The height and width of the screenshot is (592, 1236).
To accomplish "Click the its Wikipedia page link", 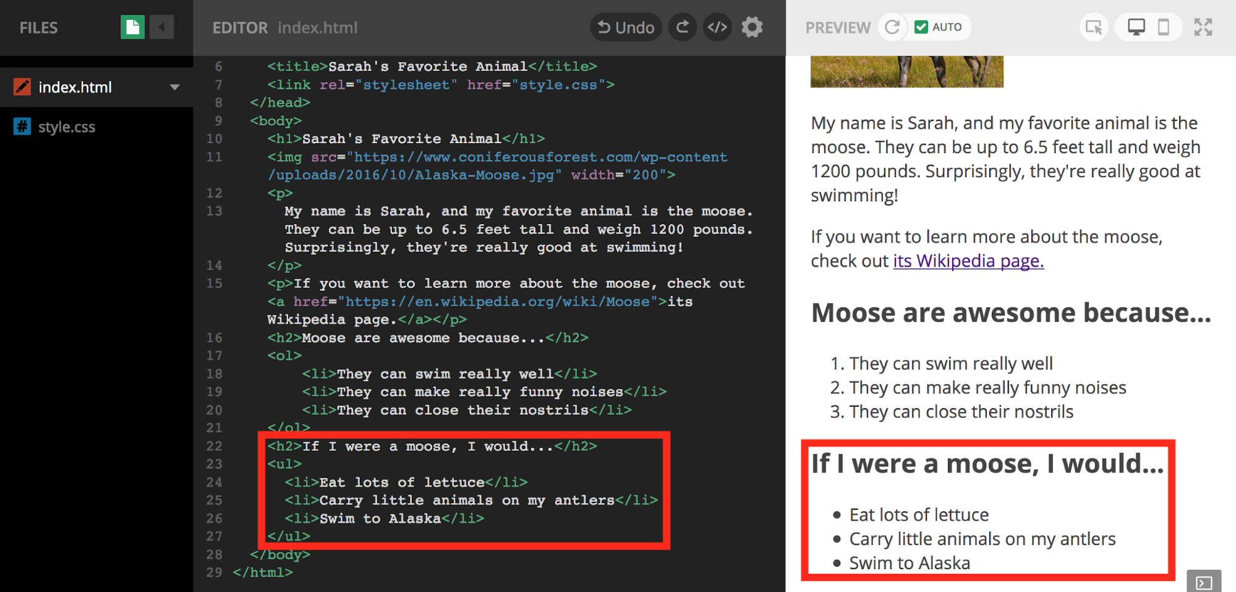I will (x=968, y=261).
